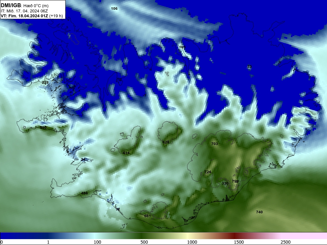Click the map value 724
327x245 pixels.
[208, 172]
